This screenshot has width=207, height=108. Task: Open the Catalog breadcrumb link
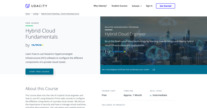tap(35, 14)
